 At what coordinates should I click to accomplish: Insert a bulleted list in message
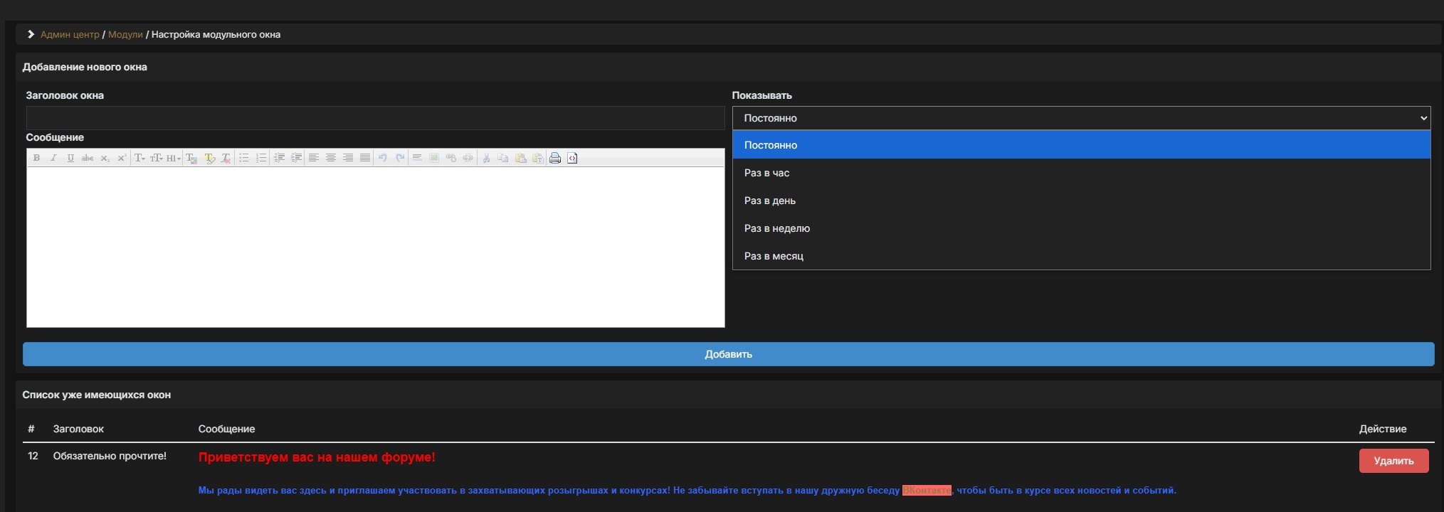click(244, 158)
